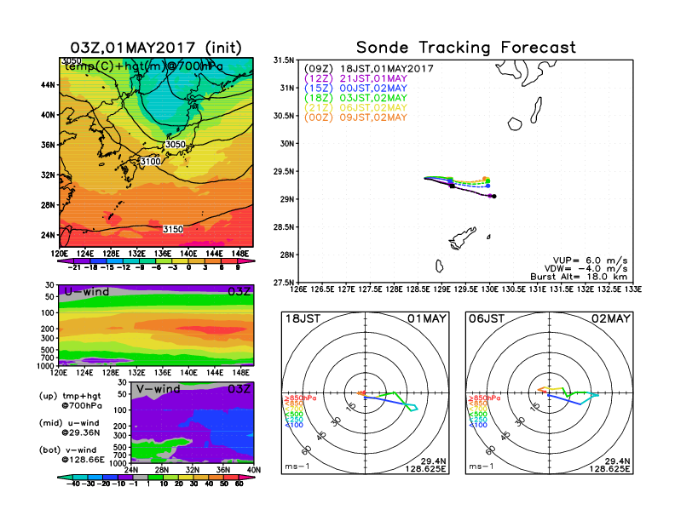
Task: Select the orange "(00Z) 09JST,02MAY" legend entry
Action: click(355, 117)
